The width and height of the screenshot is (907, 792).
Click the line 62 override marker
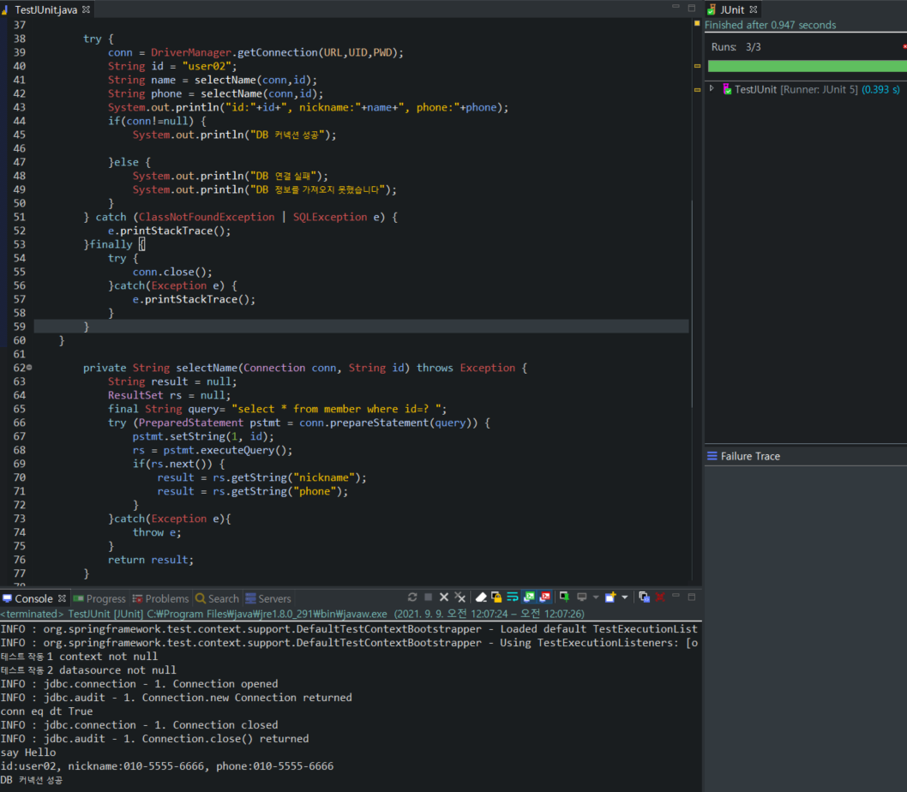click(29, 368)
